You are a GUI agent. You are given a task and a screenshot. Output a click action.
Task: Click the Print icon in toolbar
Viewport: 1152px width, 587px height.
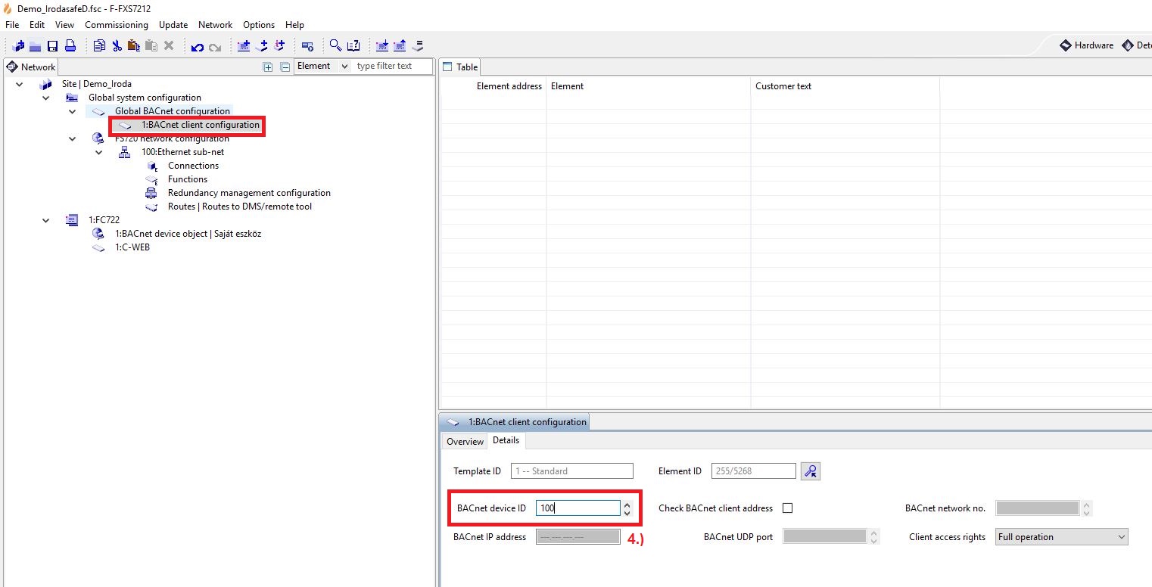[x=70, y=46]
